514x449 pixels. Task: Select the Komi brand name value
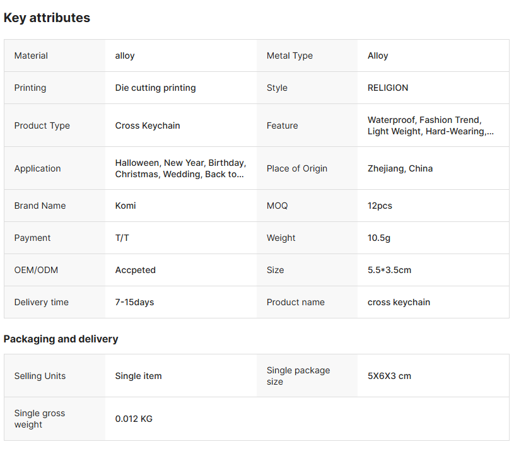pyautogui.click(x=126, y=206)
